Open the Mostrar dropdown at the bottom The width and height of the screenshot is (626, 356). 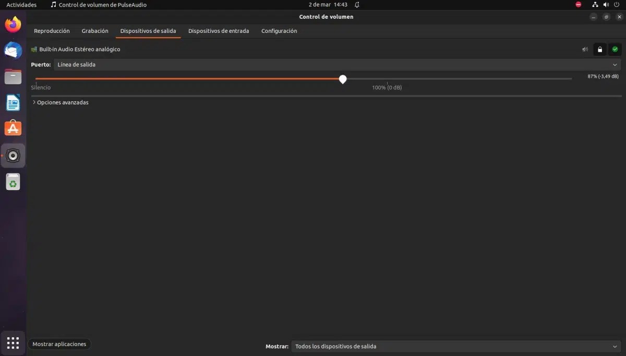pyautogui.click(x=455, y=346)
